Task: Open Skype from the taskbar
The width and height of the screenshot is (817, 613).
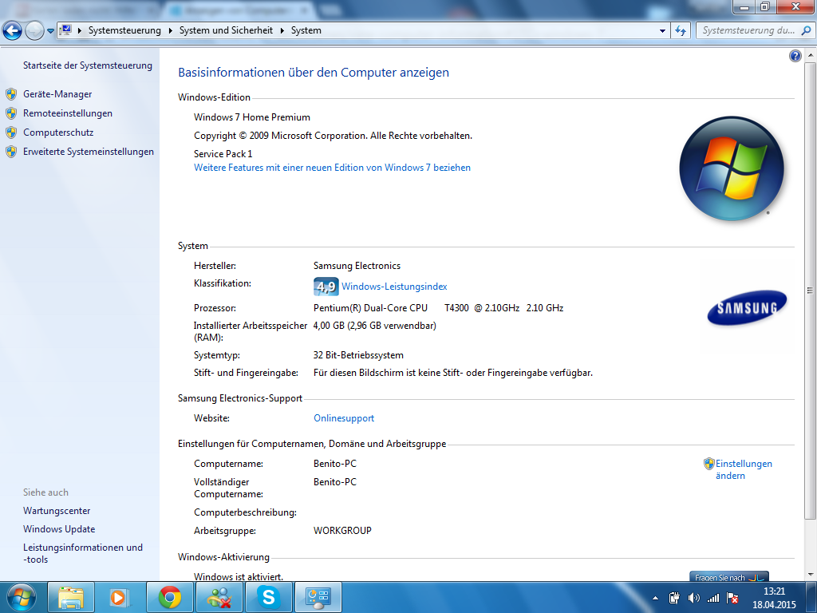Action: pos(268,597)
